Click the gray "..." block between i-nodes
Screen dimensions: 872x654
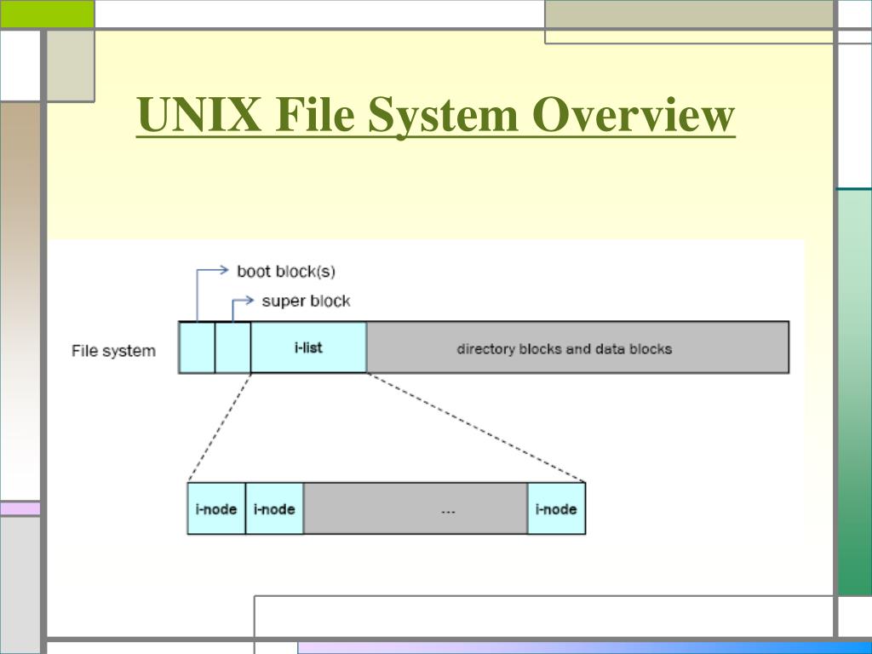click(x=416, y=508)
